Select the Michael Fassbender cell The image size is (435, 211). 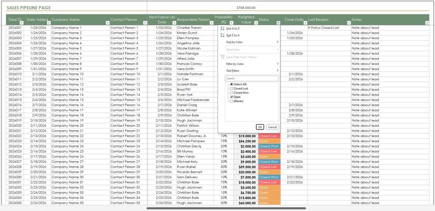[x=195, y=99]
